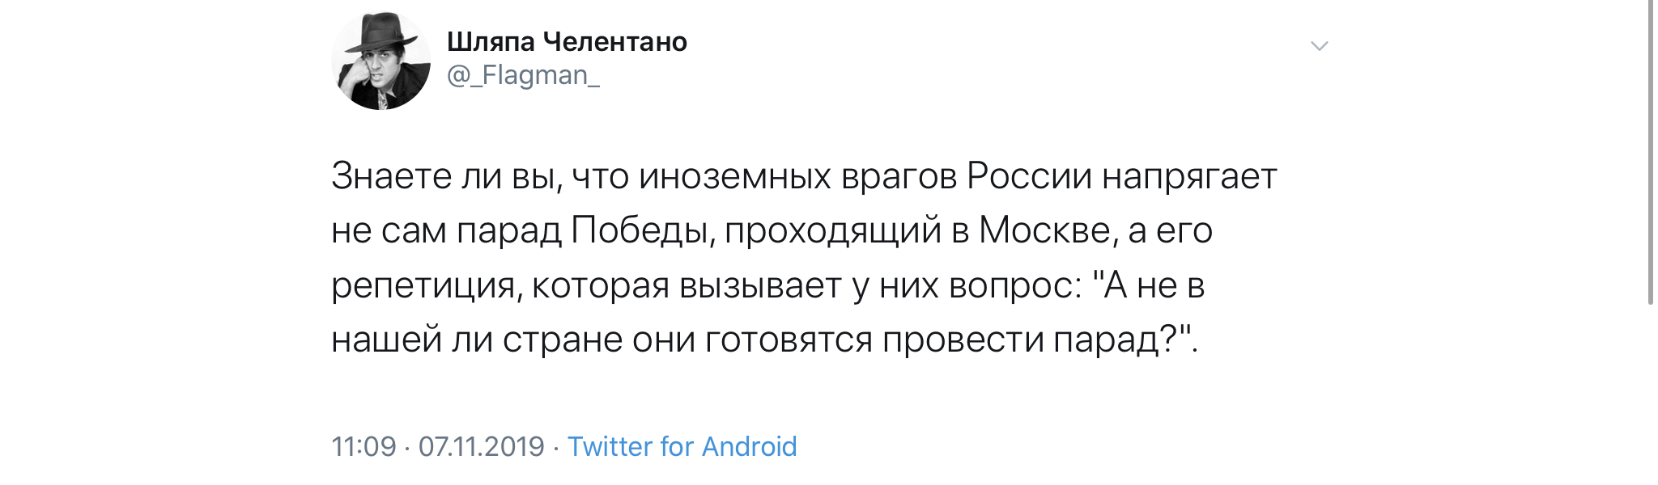Click the 07.11.2019 tweet date
The width and height of the screenshot is (1658, 485).
point(482,446)
